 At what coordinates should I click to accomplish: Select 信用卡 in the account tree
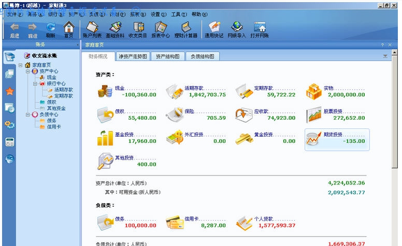[x=54, y=127]
